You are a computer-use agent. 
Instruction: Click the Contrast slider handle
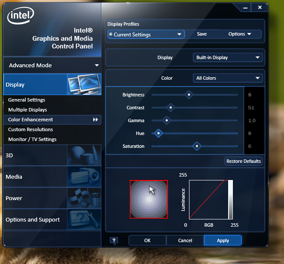coord(171,108)
